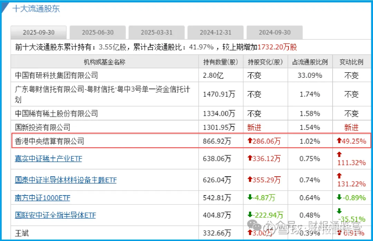Screen dimensions: 373x241
Task: Click the 机构或基金名称 column header
Action: tap(104, 62)
